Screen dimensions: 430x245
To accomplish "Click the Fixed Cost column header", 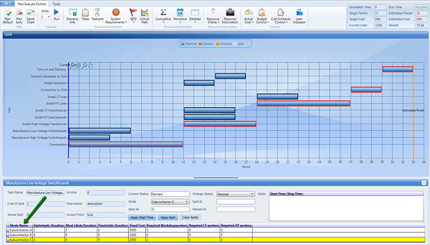I will tap(137, 226).
